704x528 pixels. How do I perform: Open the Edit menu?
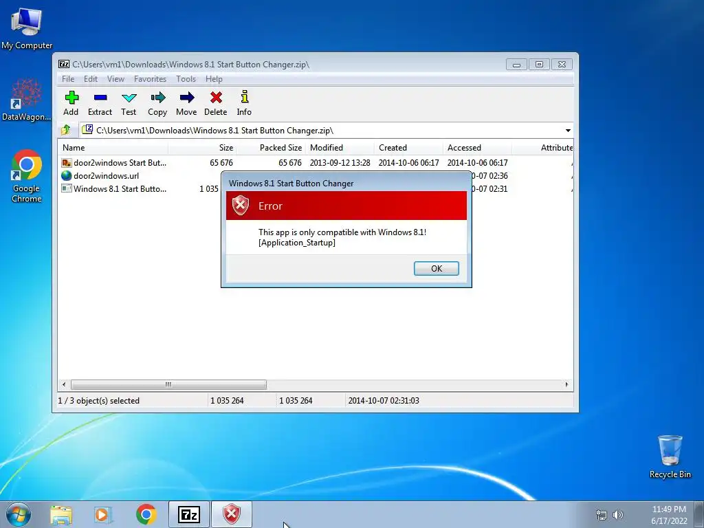pyautogui.click(x=91, y=79)
